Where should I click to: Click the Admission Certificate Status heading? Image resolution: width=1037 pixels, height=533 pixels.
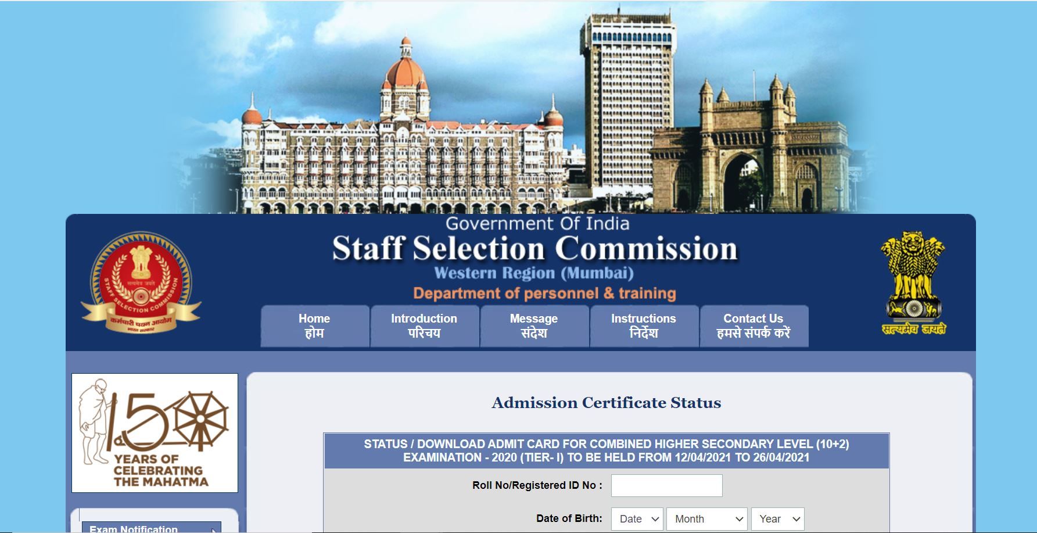coord(606,402)
